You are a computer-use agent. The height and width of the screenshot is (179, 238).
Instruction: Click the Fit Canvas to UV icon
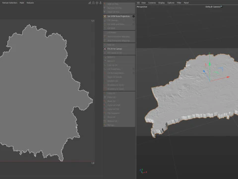[105, 53]
